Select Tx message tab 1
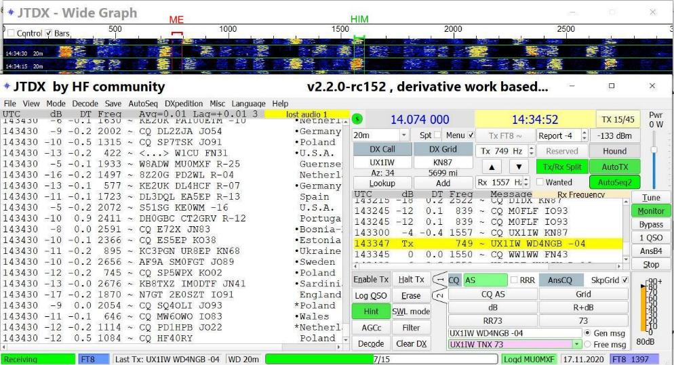This screenshot has height=365, width=674. tap(439, 280)
